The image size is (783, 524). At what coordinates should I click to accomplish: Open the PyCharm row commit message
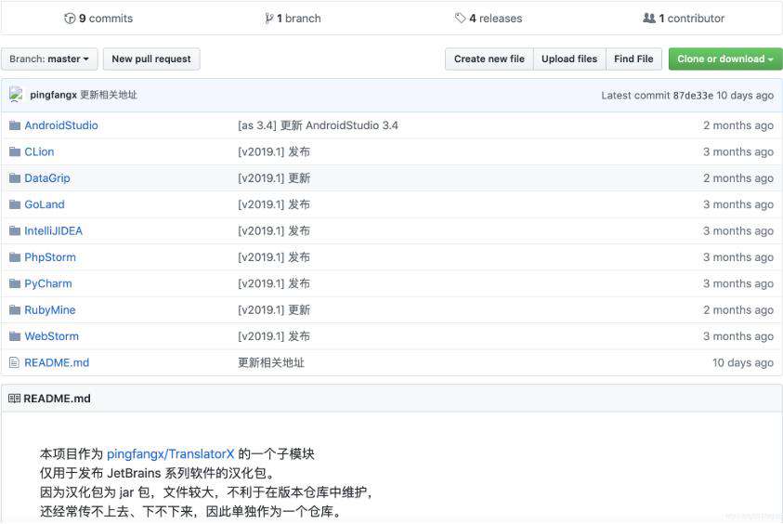pyautogui.click(x=274, y=284)
